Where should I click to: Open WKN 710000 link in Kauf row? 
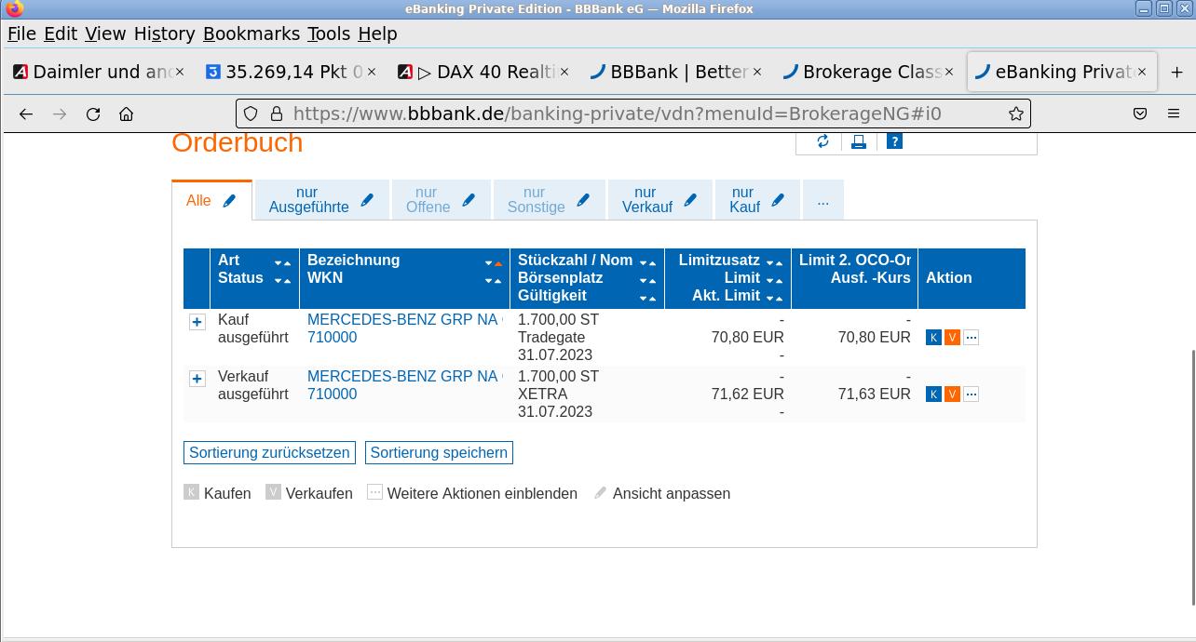pos(332,337)
